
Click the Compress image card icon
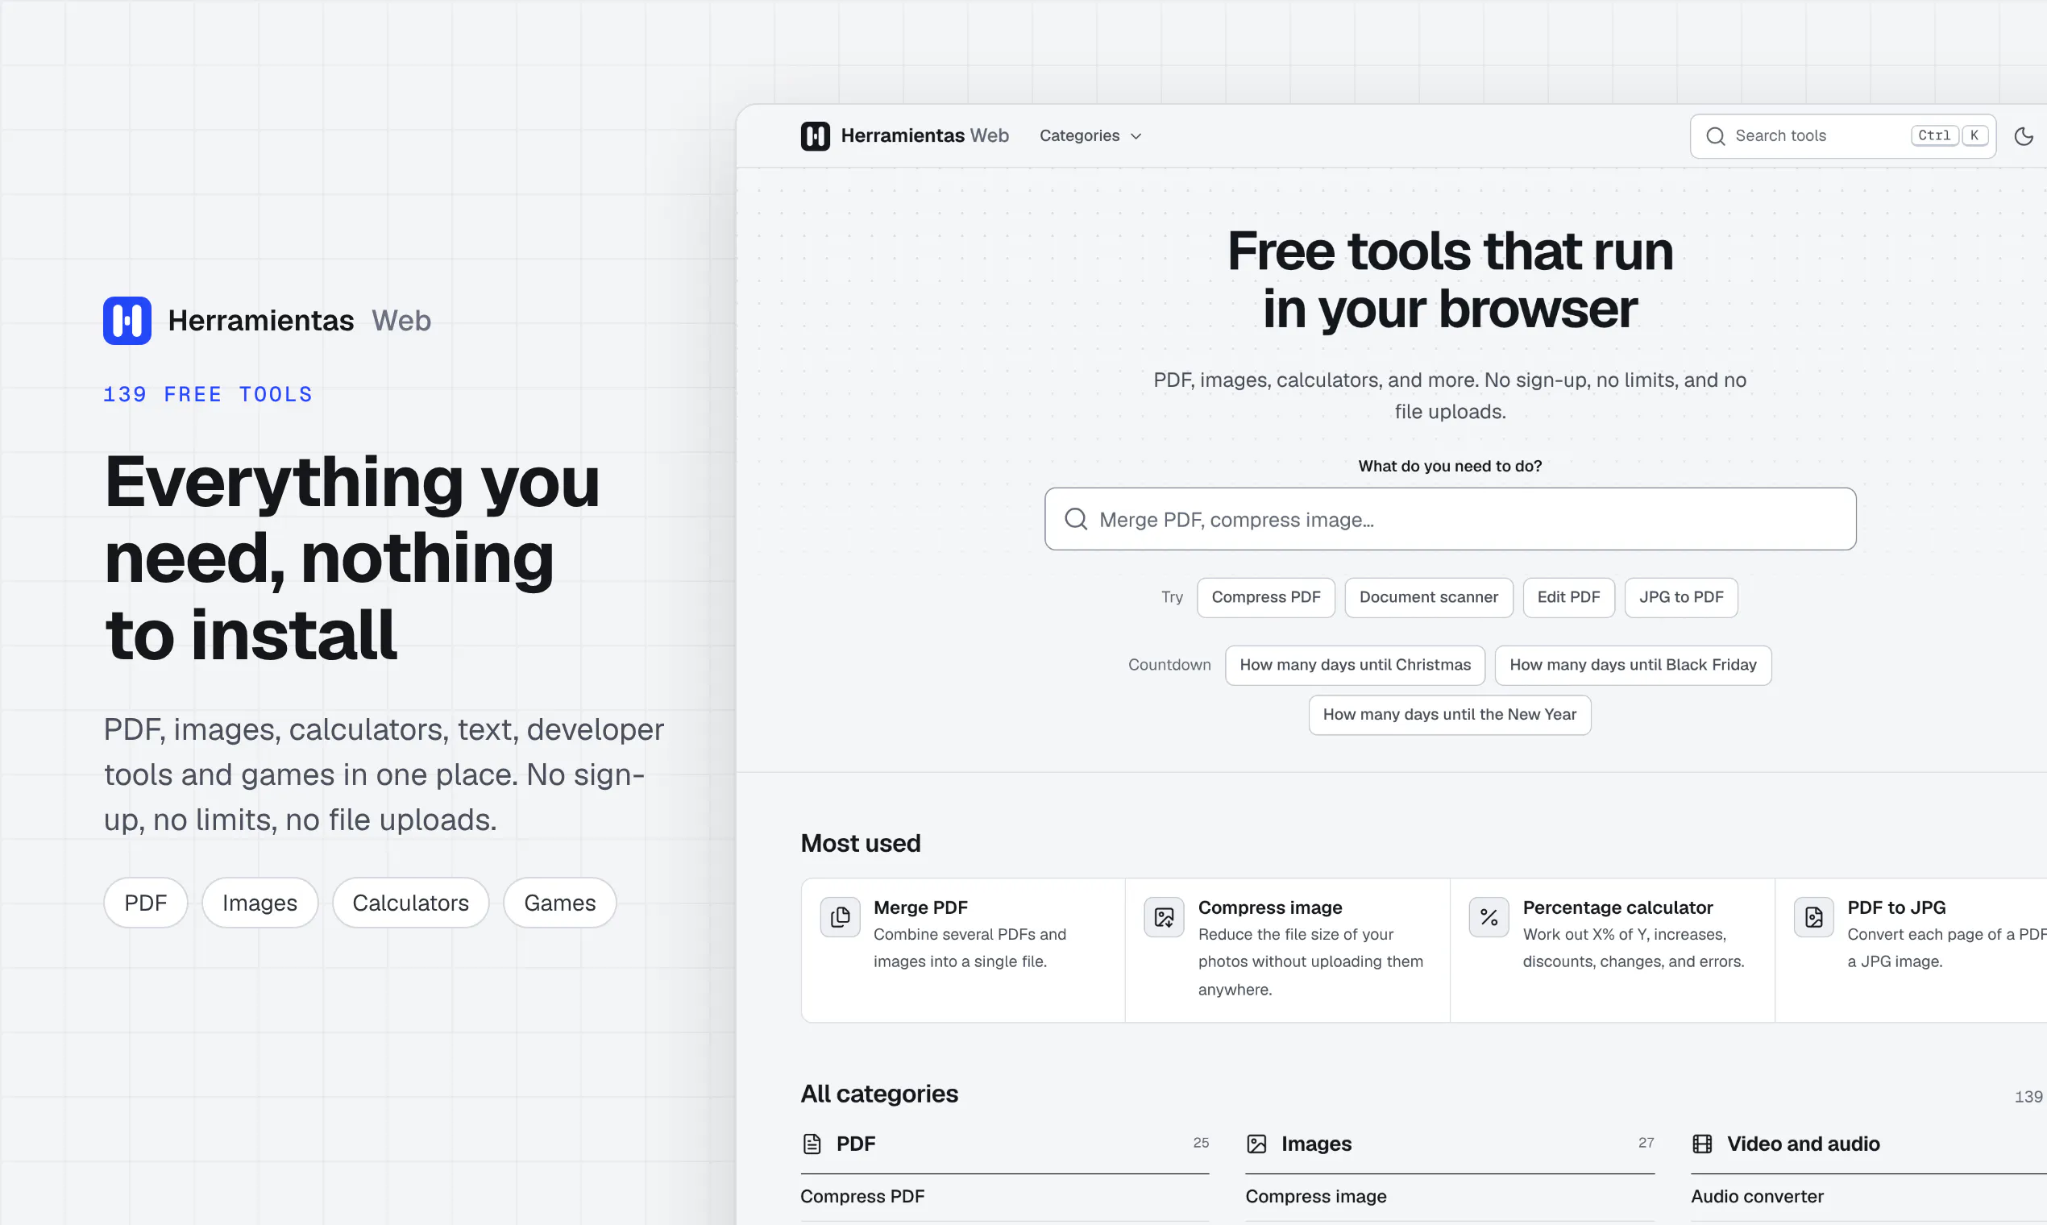tap(1164, 917)
